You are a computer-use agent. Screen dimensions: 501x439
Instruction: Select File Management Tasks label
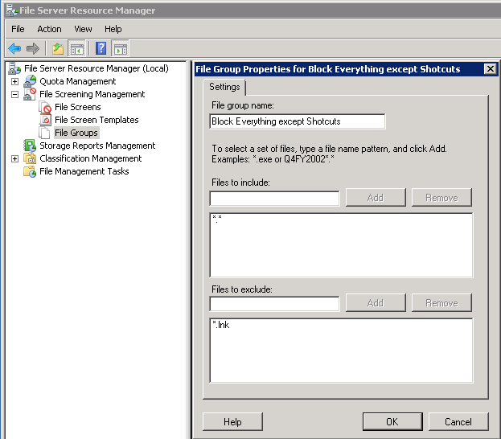tap(84, 171)
